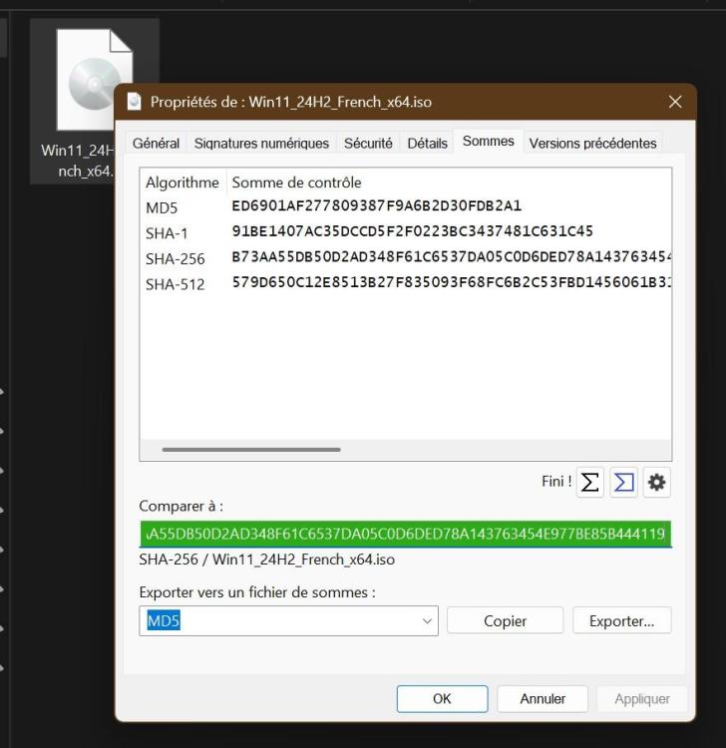The width and height of the screenshot is (726, 748).
Task: Click the Somme de contrôle column header
Action: [x=296, y=183]
